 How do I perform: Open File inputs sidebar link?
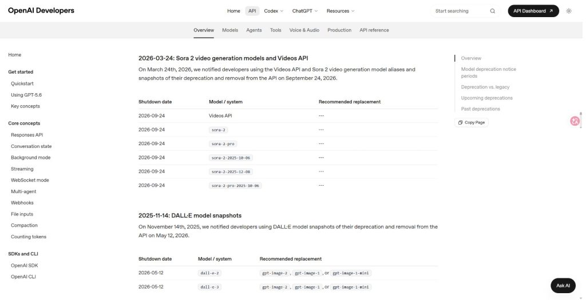point(22,214)
